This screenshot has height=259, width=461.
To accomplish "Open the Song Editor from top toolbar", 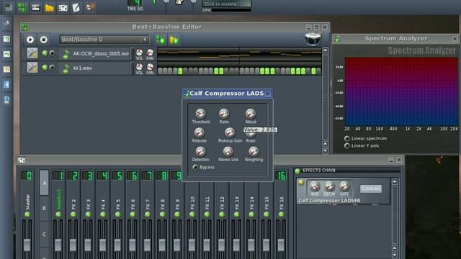I will 9,7.
